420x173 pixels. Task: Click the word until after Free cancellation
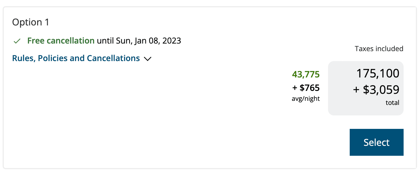click(106, 41)
